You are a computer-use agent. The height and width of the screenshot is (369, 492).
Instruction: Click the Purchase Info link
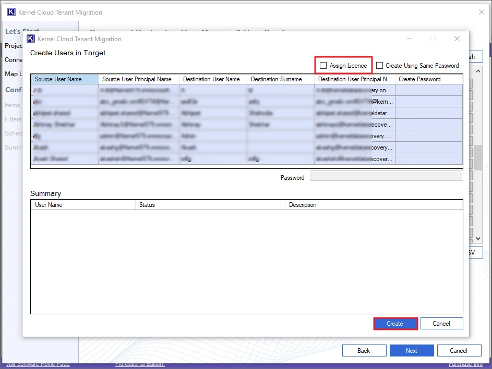point(467,365)
